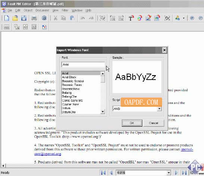Select Dotum font in list
204x176 pixels.
(x=81, y=108)
